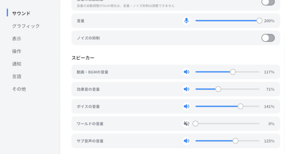Mute the 効果音の音量 speaker icon
Screen dimensions: 285x154
coord(186,89)
